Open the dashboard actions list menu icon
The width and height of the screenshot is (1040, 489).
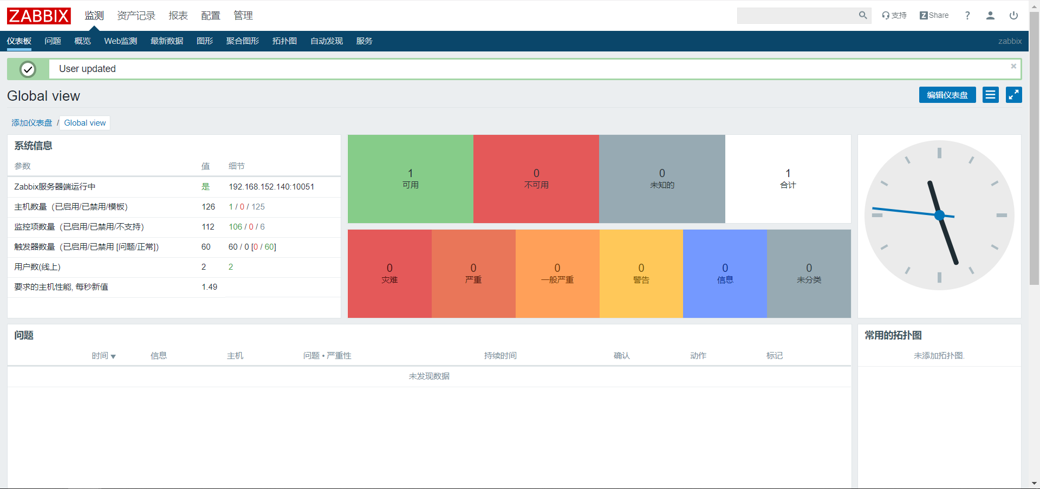(x=991, y=95)
